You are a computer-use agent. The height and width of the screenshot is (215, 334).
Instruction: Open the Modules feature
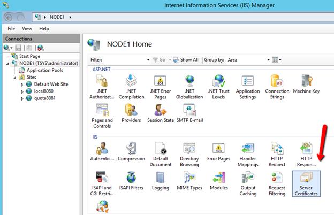point(219,181)
